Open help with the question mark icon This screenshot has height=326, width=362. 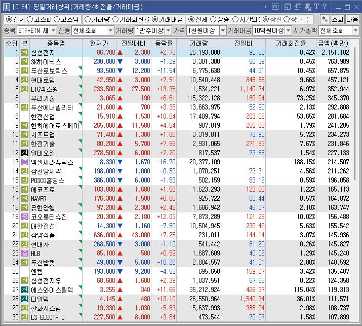point(325,7)
